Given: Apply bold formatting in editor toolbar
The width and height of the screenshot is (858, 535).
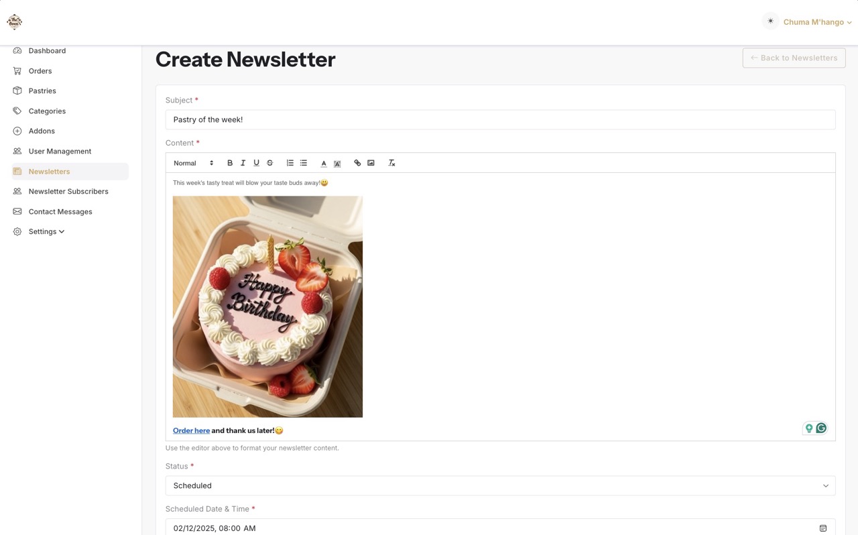Looking at the screenshot, I should [230, 163].
